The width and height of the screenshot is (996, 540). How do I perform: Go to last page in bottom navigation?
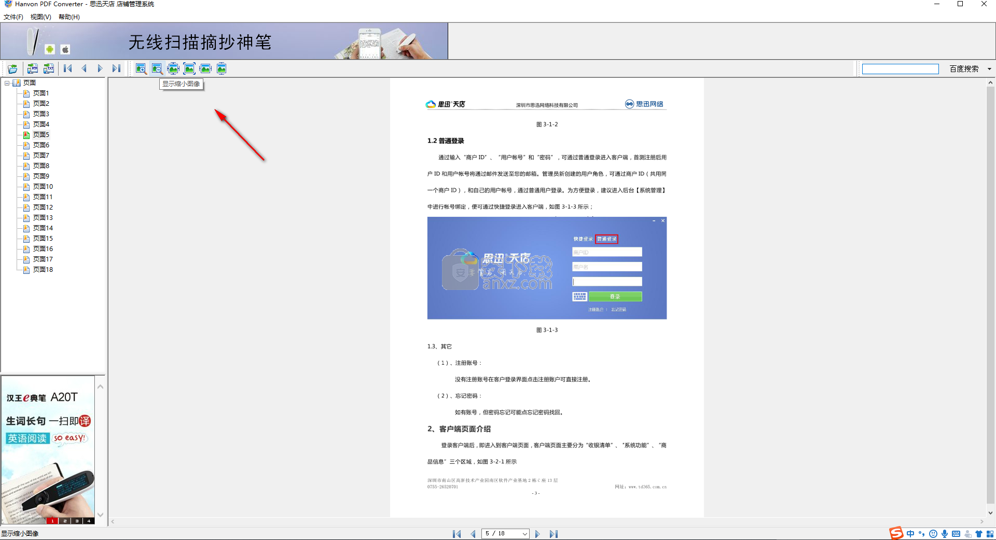coord(554,534)
